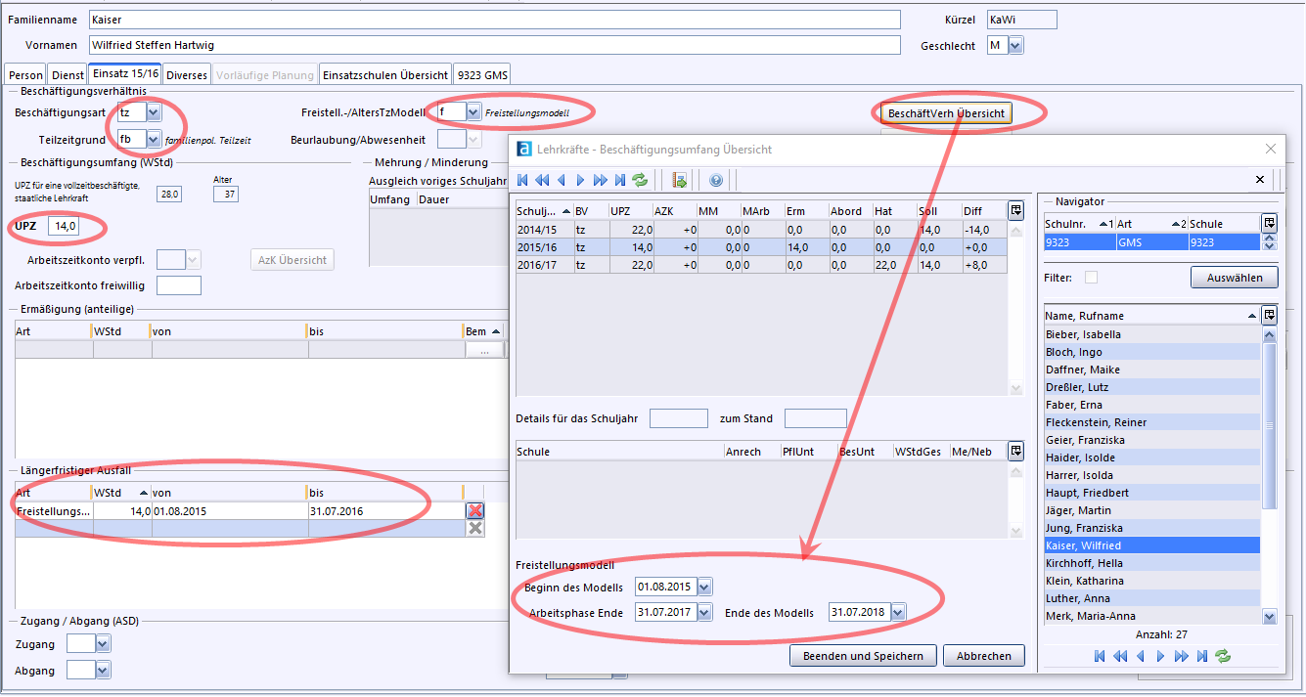Jump to first teacher below Anzahl: 27
The height and width of the screenshot is (697, 1306).
pyautogui.click(x=1101, y=656)
